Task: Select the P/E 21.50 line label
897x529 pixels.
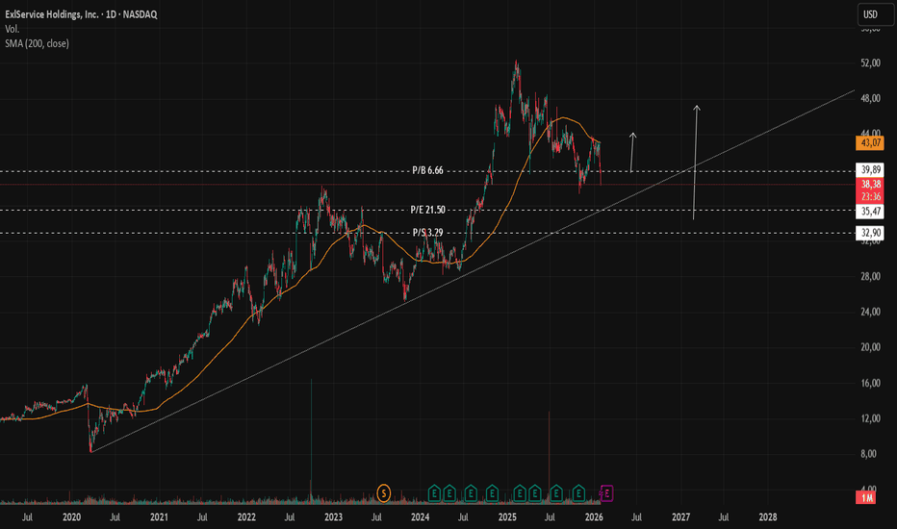Action: (x=427, y=210)
